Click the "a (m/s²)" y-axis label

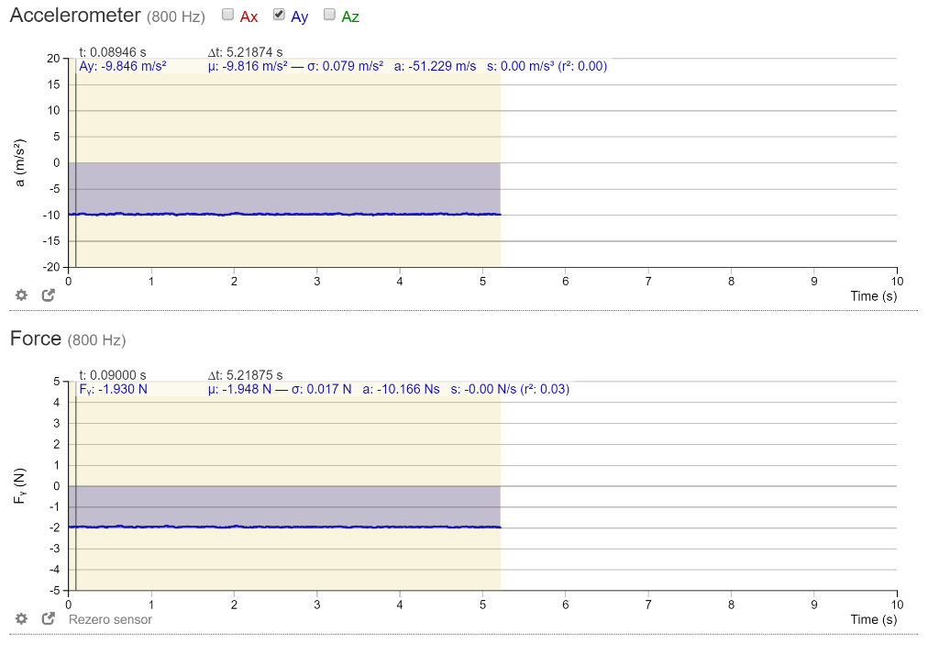20,163
